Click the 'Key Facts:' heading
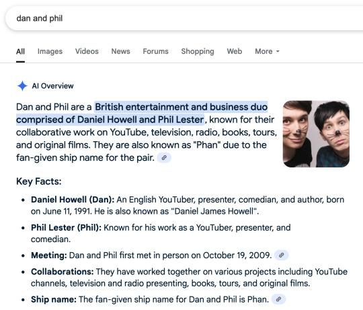This screenshot has height=310, width=363. [x=39, y=182]
